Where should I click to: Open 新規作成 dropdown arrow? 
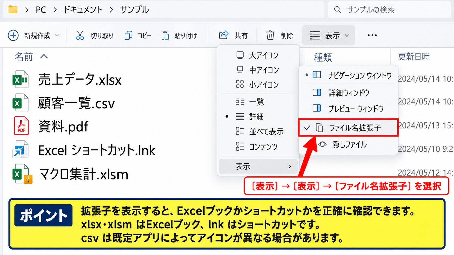(x=57, y=35)
